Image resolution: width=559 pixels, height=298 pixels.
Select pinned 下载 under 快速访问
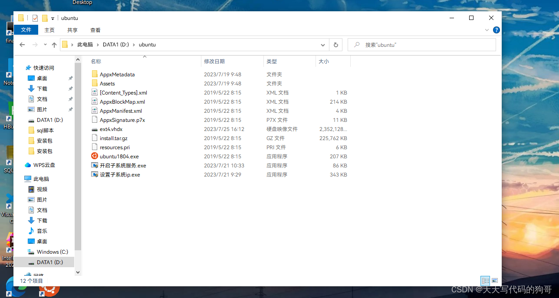coord(42,88)
